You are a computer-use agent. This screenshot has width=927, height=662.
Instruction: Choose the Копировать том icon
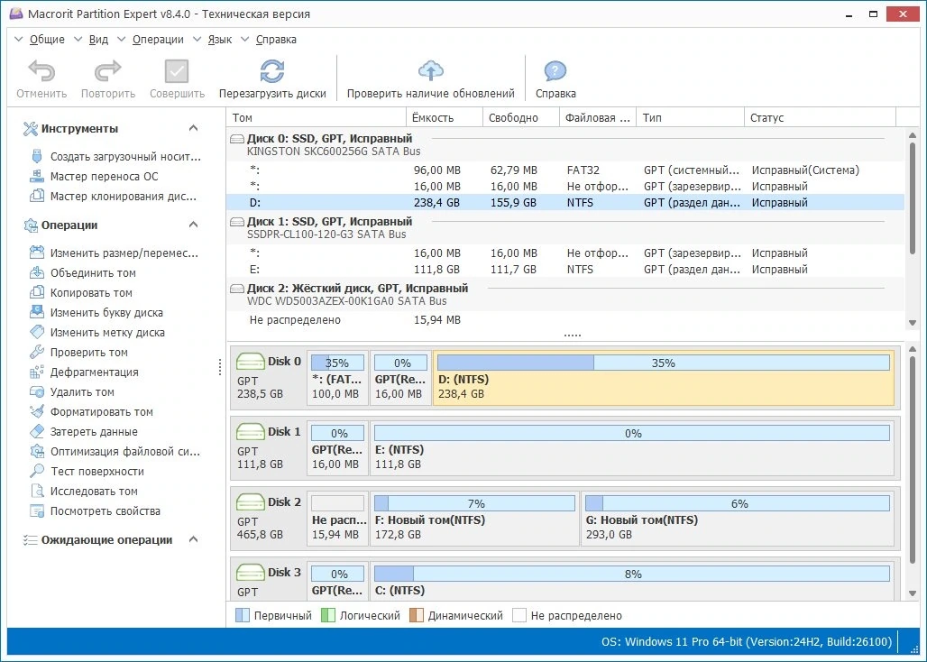[37, 292]
